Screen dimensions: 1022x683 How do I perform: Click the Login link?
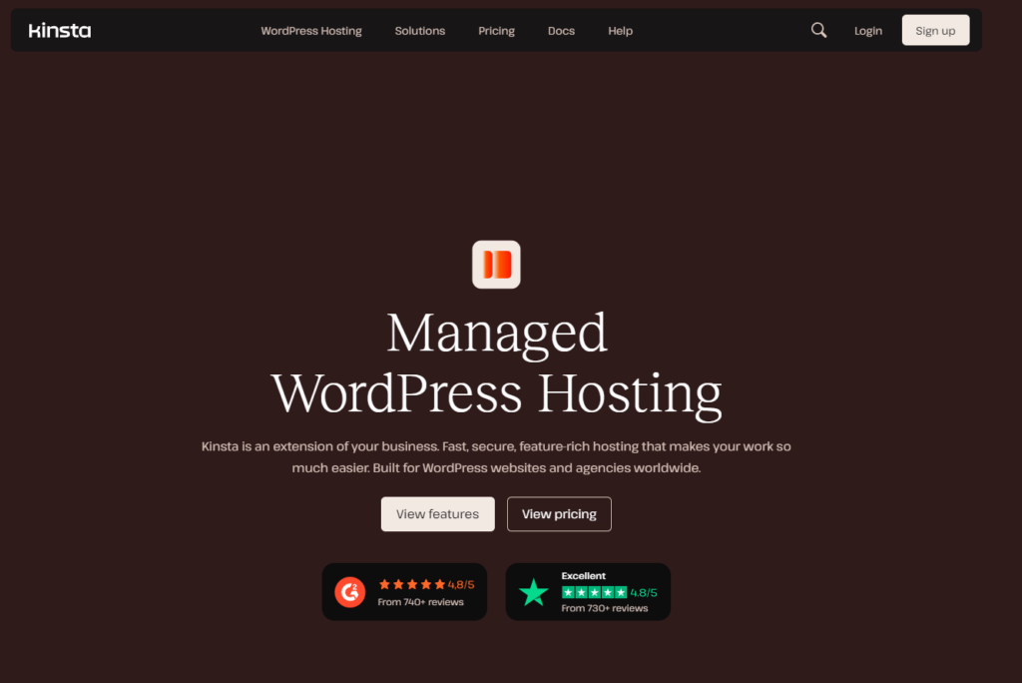tap(868, 31)
